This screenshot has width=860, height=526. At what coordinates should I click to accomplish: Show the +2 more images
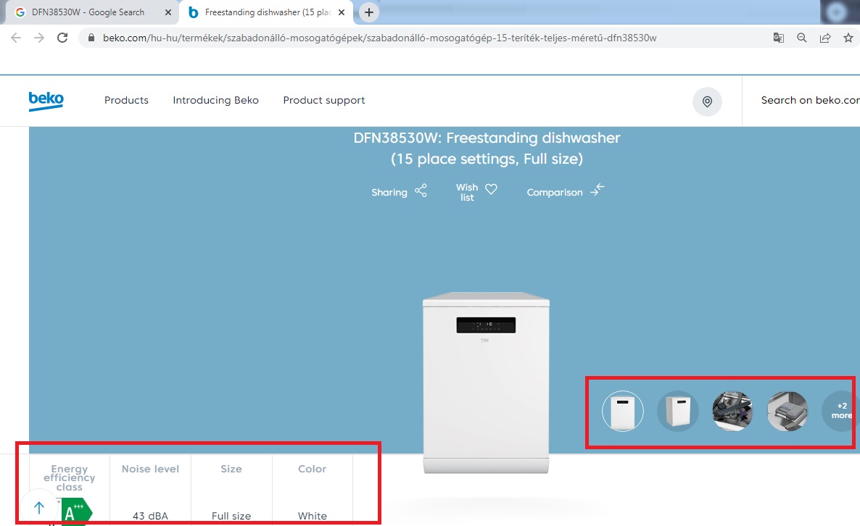tap(840, 412)
